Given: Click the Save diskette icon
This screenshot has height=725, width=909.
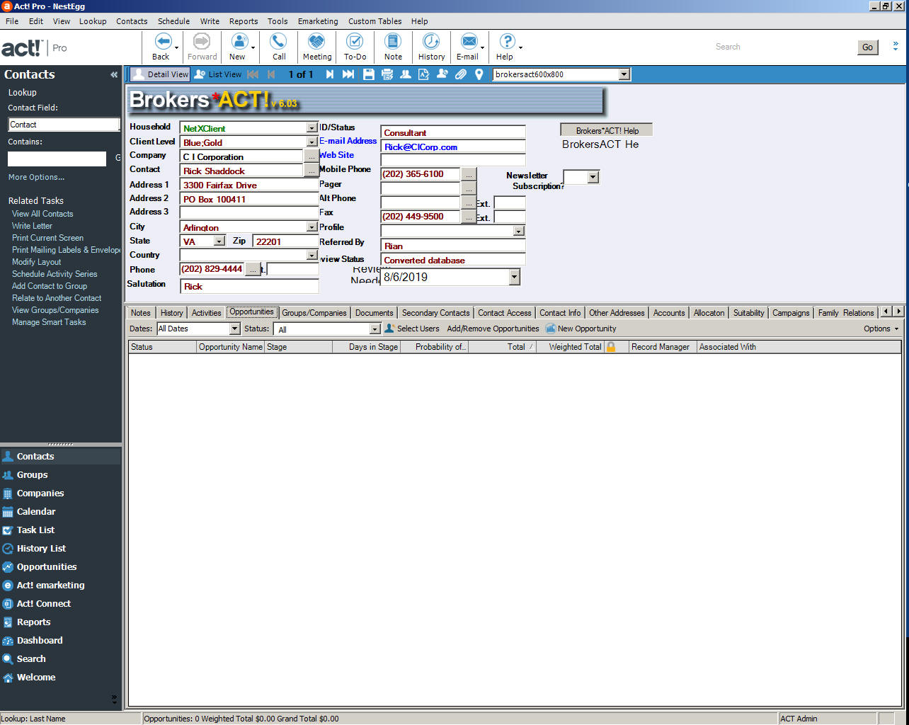Looking at the screenshot, I should coord(368,74).
